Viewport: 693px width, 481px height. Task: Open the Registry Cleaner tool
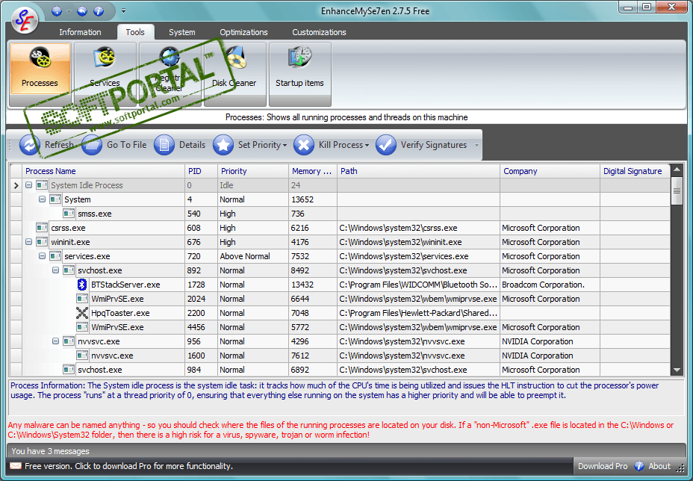tap(170, 74)
